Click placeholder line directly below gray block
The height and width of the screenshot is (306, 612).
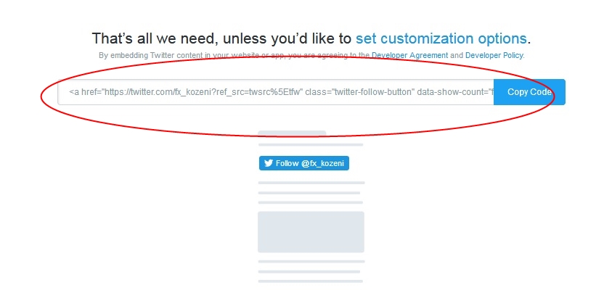point(311,261)
